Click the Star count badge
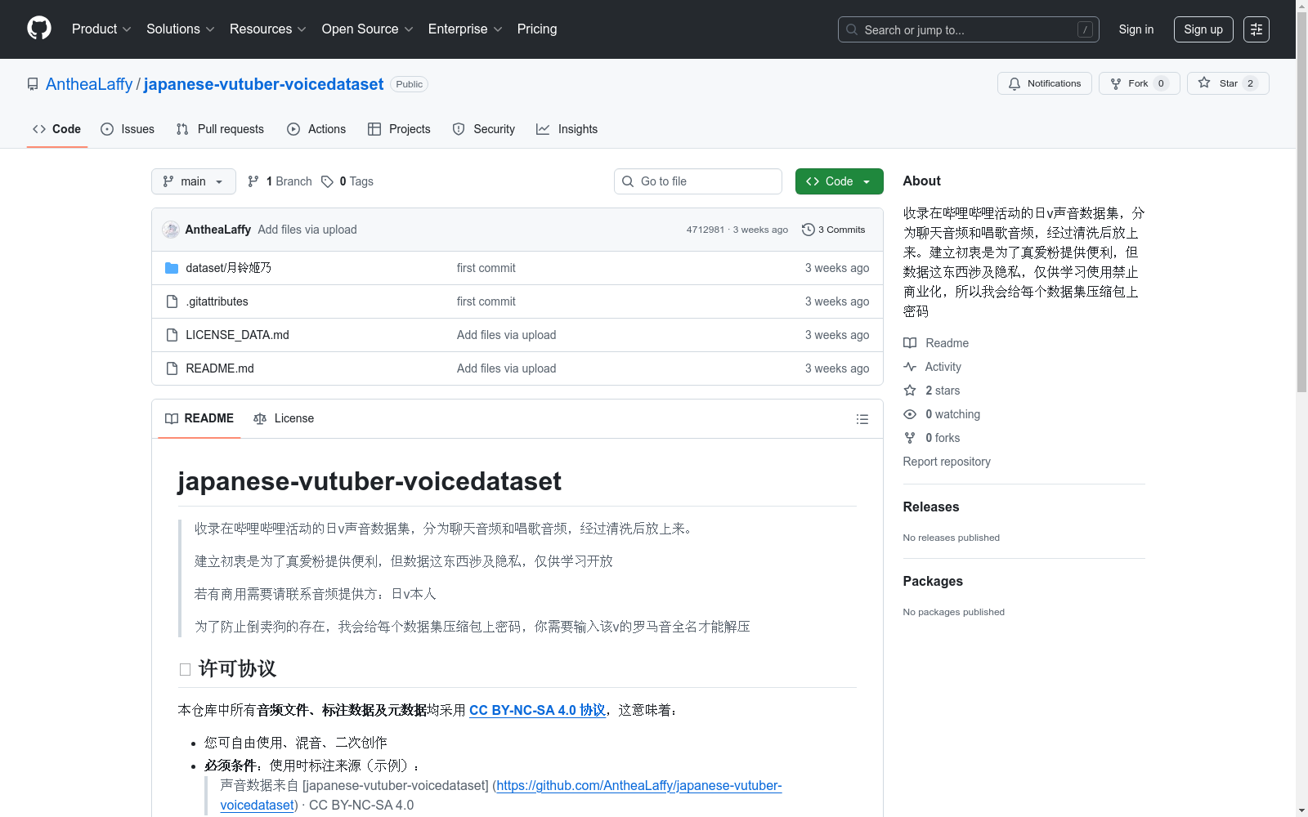 pyautogui.click(x=1250, y=83)
